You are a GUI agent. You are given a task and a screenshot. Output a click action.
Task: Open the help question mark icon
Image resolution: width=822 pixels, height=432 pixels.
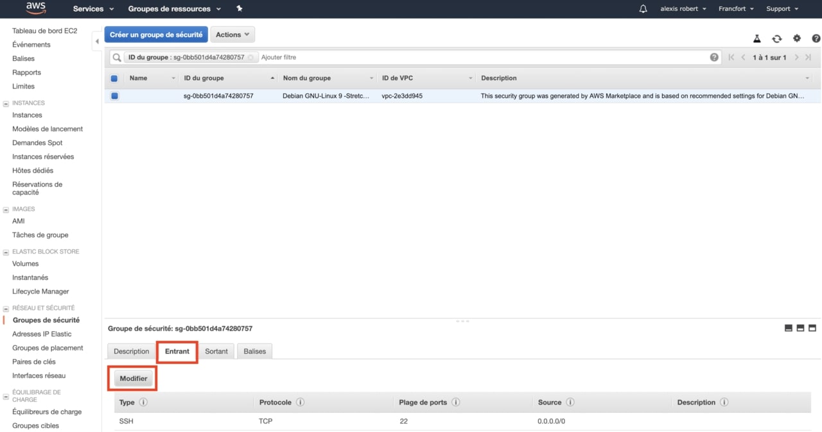(816, 39)
